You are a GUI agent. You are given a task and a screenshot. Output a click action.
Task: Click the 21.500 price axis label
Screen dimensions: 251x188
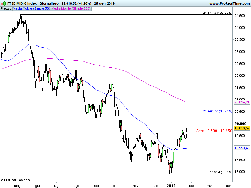tap(240, 88)
